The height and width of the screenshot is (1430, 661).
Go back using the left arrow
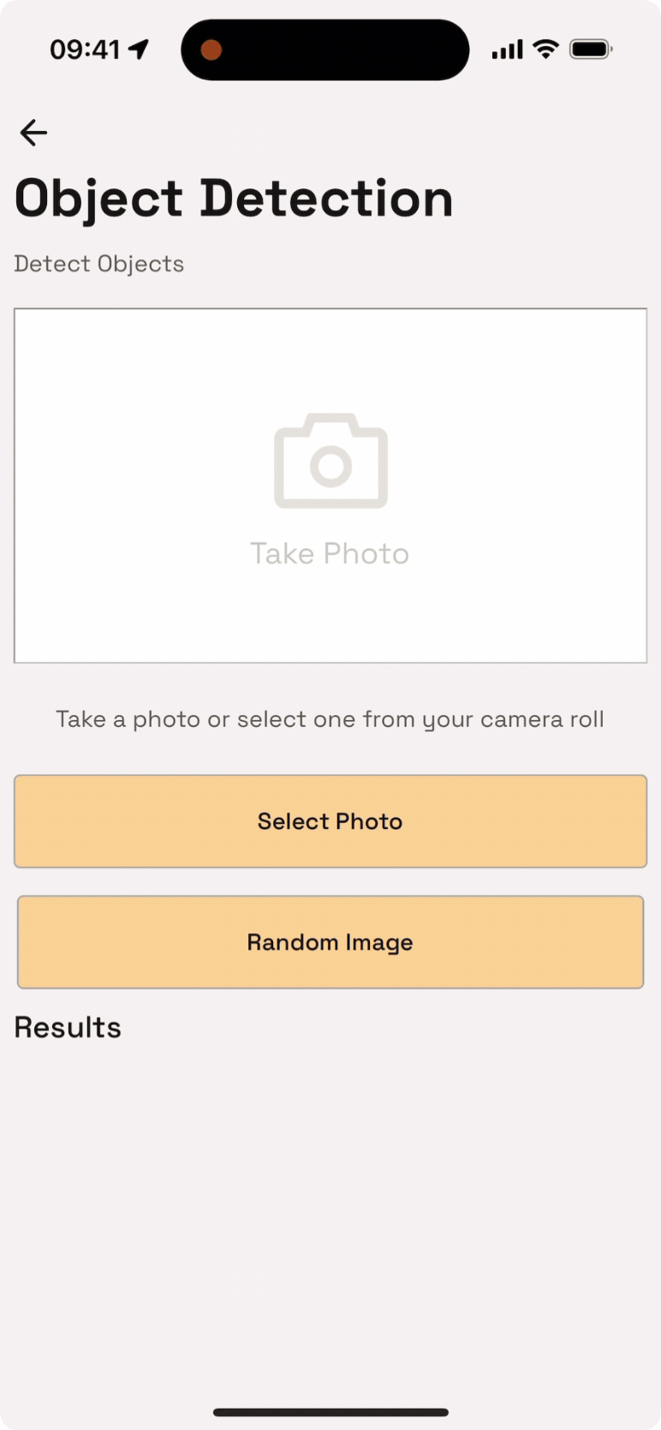(x=33, y=133)
